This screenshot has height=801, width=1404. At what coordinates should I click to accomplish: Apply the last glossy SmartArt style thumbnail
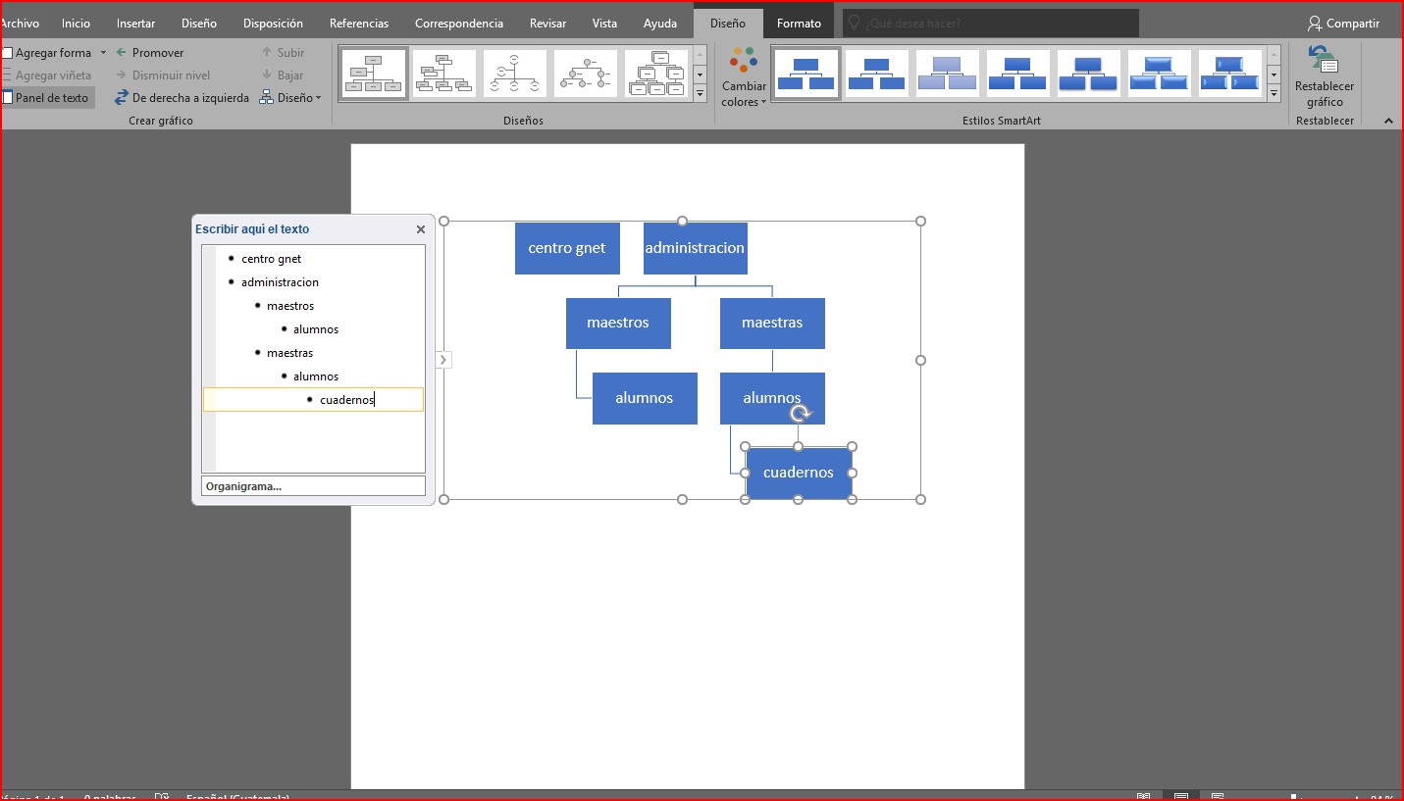point(1229,74)
